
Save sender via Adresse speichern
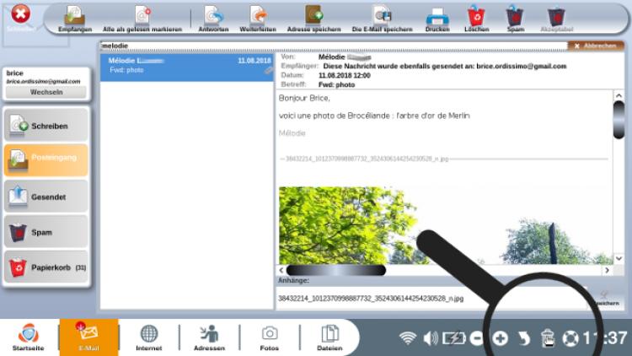(313, 19)
